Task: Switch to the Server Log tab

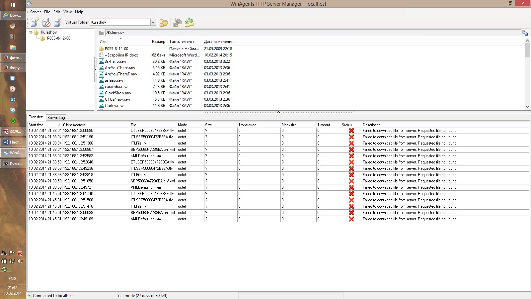Action: click(56, 118)
